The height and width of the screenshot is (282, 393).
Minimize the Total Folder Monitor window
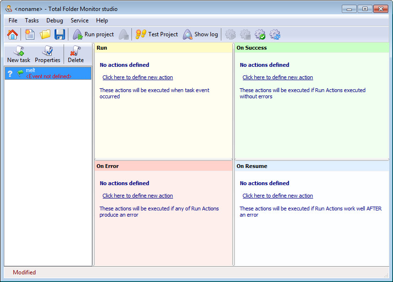(349, 9)
